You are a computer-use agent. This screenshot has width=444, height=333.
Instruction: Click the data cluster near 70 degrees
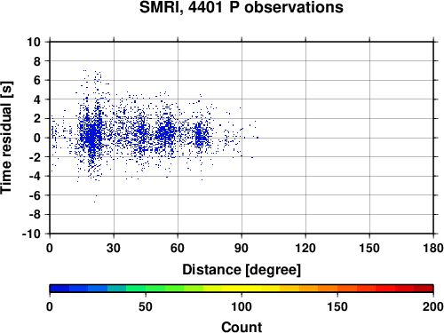(x=200, y=135)
